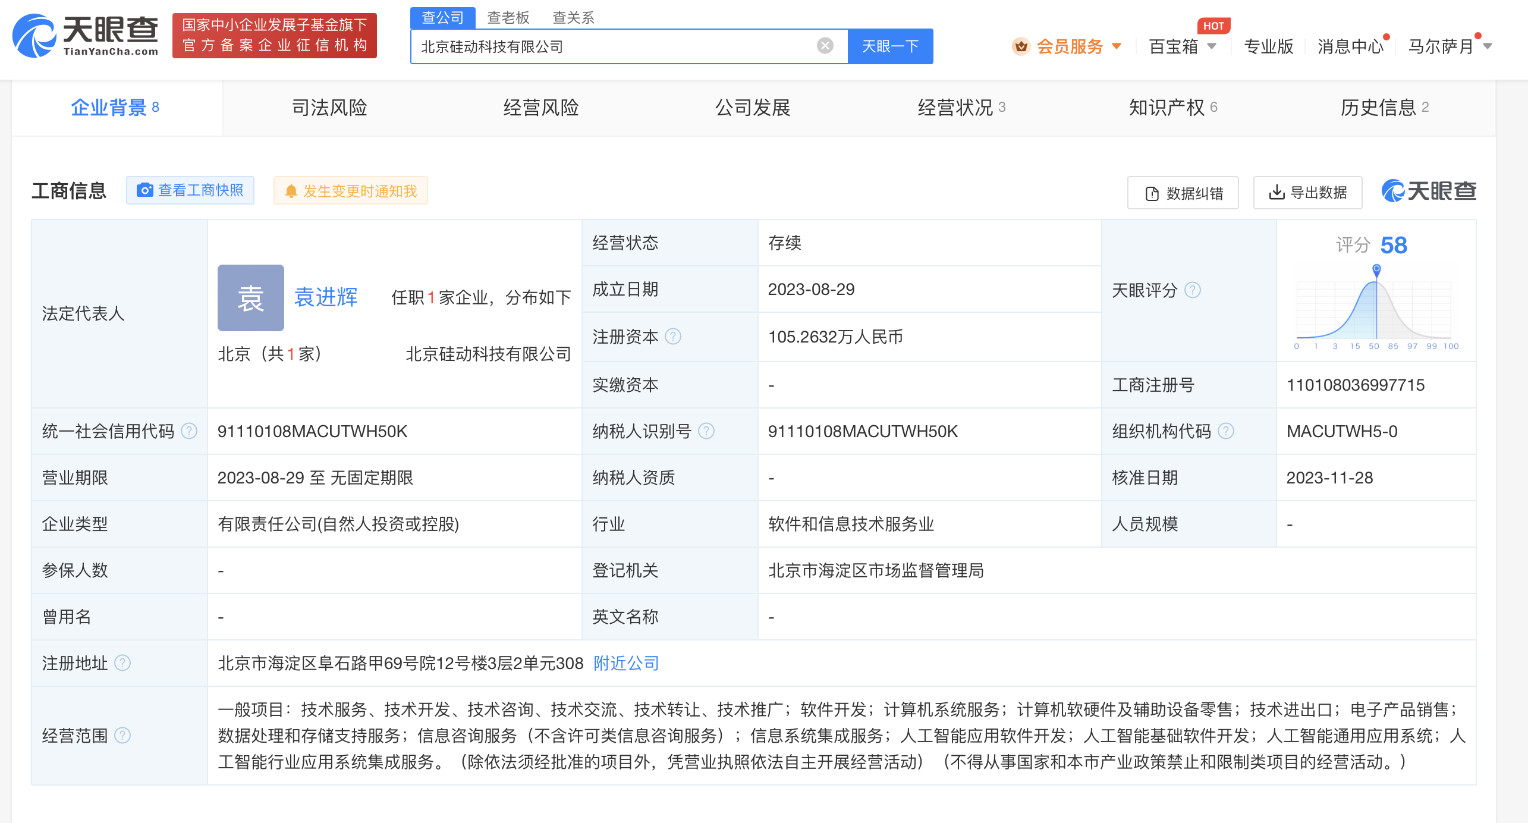Switch to the 司法风险 tab
Screen dimensions: 1528x823
(x=329, y=108)
